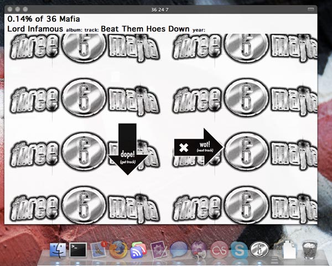Click the track title Beat Them Hoes Down
Screen dimensions: 332x266
145,29
